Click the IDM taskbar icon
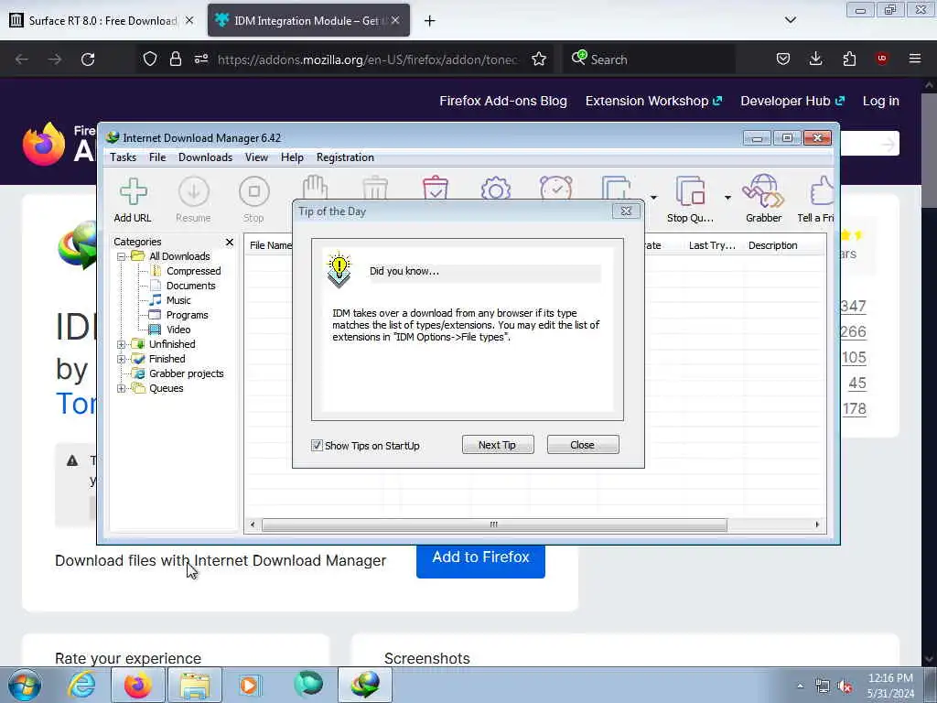 pos(365,685)
